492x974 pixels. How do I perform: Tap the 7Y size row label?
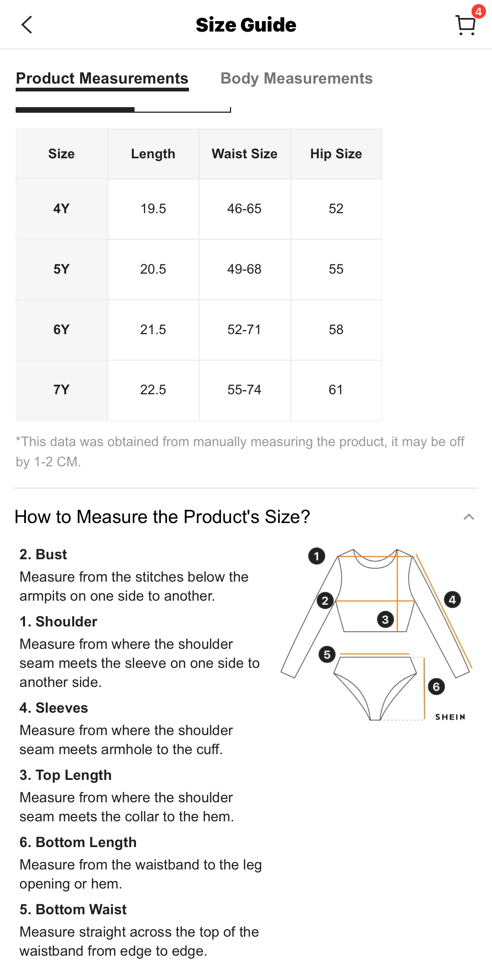61,390
